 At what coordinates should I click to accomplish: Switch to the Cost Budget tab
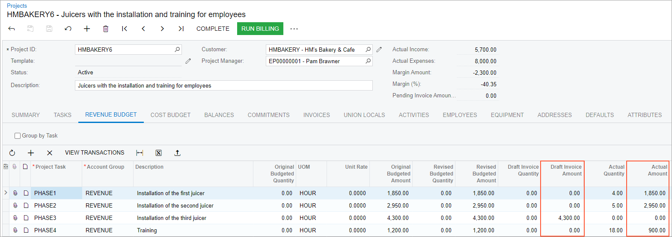170,115
